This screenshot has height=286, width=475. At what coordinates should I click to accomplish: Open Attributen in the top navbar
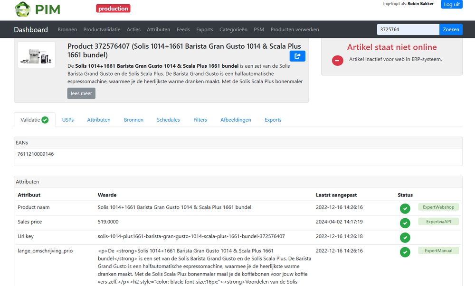[159, 30]
